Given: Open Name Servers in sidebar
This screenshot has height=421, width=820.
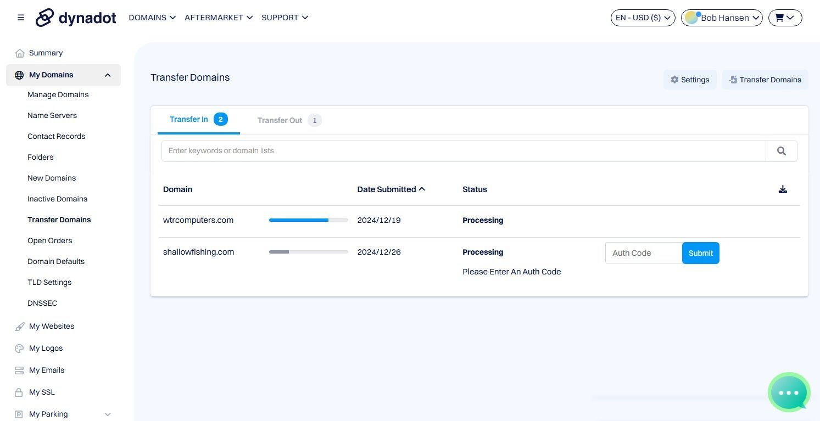Looking at the screenshot, I should click(52, 116).
